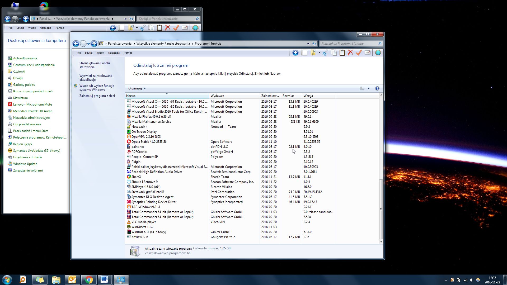Open the Edycja menu in front window
The width and height of the screenshot is (507, 285).
(x=89, y=53)
